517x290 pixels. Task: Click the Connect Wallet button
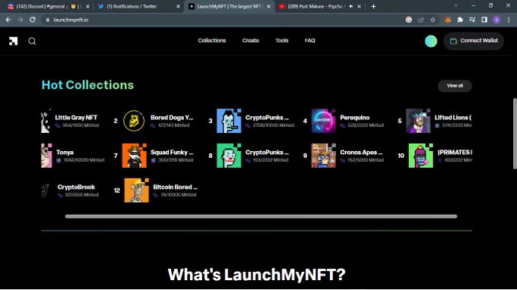[x=474, y=41]
